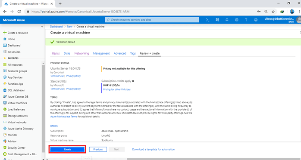Click the Cost Management + Billing icon
Screen dimensions: 301x160
[5, 154]
